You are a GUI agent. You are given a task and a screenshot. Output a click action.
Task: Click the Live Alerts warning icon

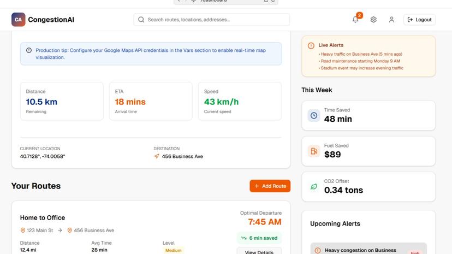[x=311, y=46]
